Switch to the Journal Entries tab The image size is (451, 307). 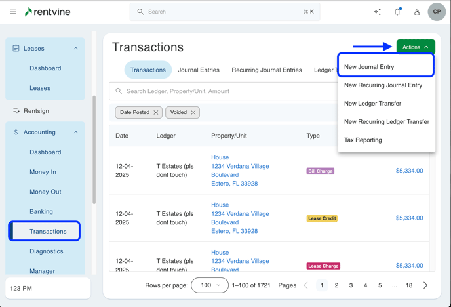click(199, 70)
